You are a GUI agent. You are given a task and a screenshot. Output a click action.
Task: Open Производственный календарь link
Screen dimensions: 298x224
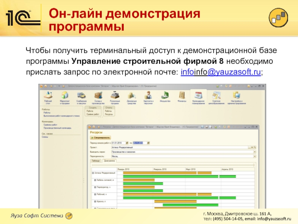[57, 128]
